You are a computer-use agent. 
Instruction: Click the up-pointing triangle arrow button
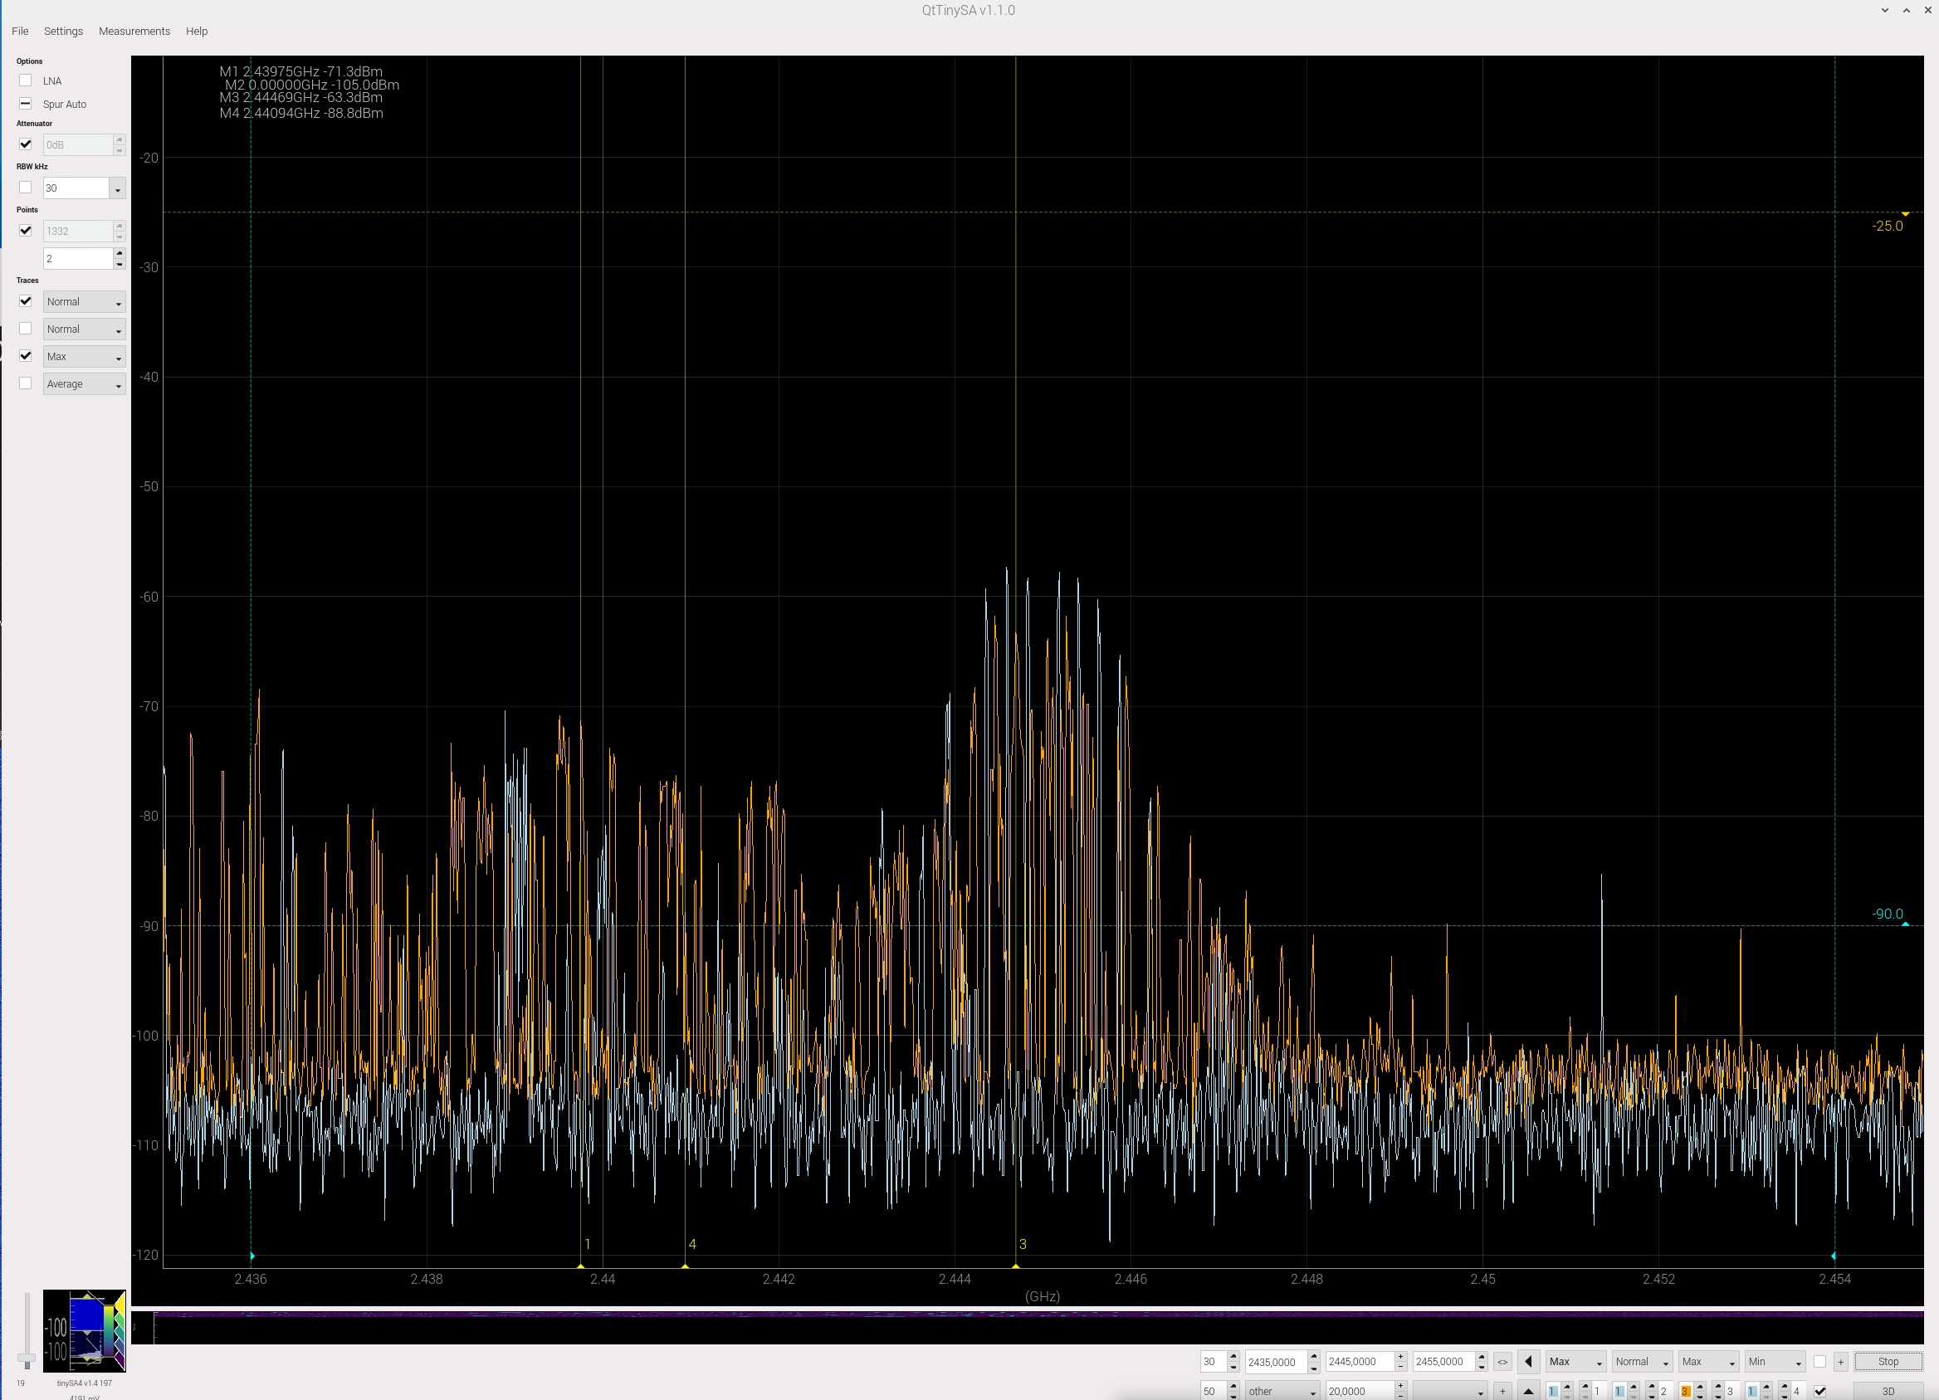pyautogui.click(x=1529, y=1391)
